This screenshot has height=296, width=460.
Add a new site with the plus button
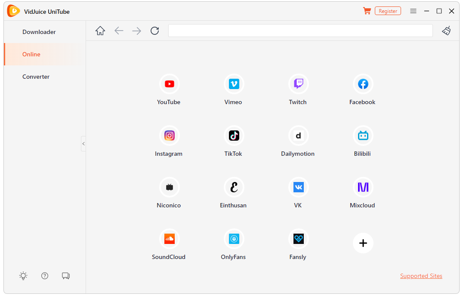pyautogui.click(x=363, y=243)
